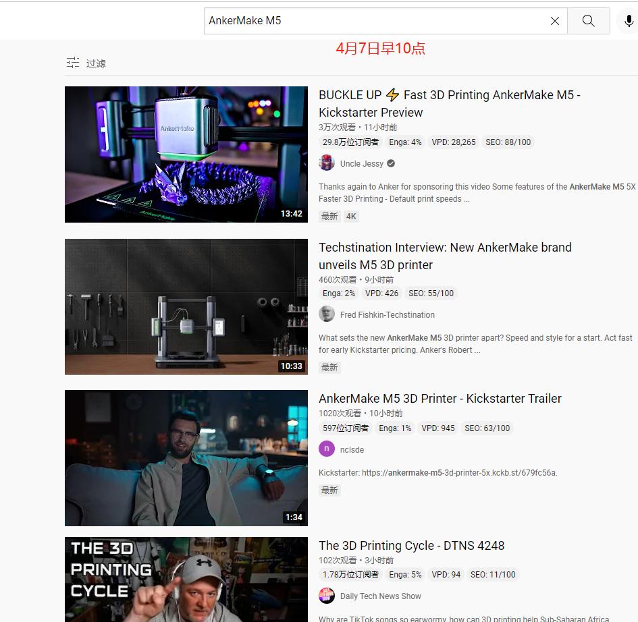Click the Kickstarter kckb.st URL description

point(437,473)
